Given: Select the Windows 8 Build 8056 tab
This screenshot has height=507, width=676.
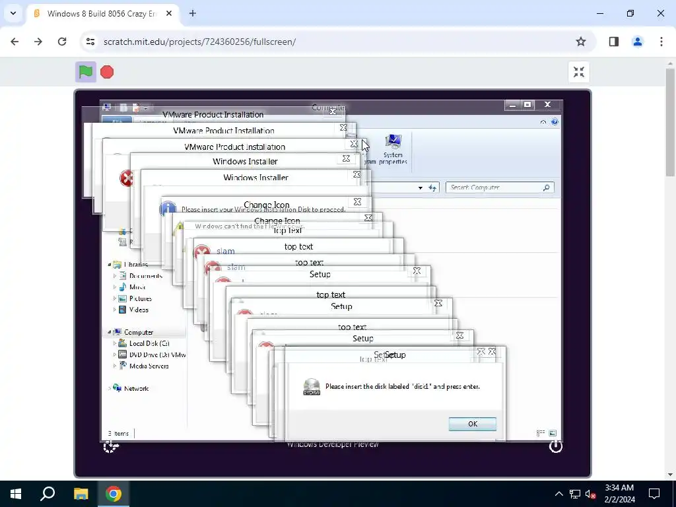Looking at the screenshot, I should [102, 14].
